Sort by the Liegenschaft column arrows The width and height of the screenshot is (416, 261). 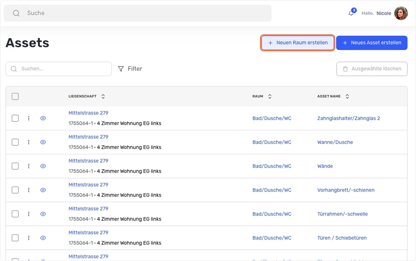point(103,96)
